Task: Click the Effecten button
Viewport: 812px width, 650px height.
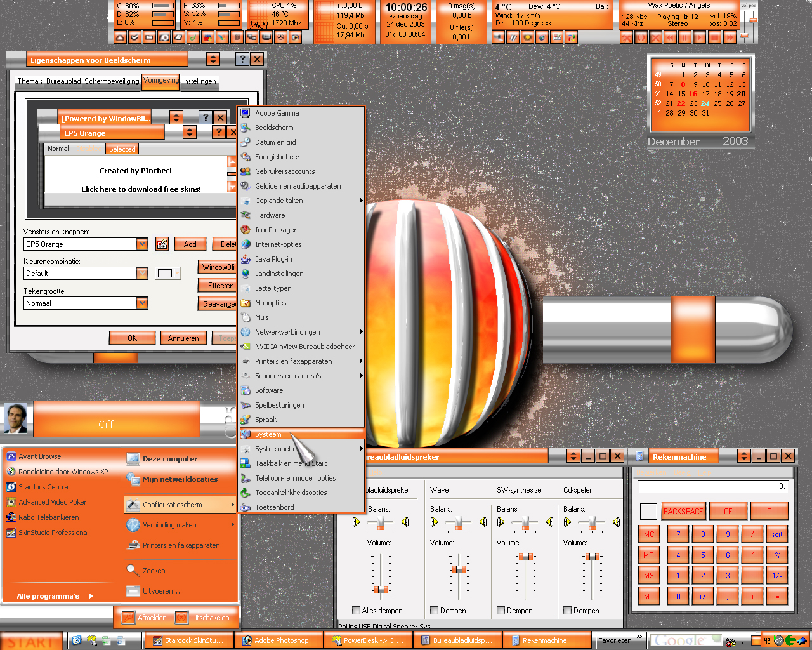Action: click(x=218, y=286)
